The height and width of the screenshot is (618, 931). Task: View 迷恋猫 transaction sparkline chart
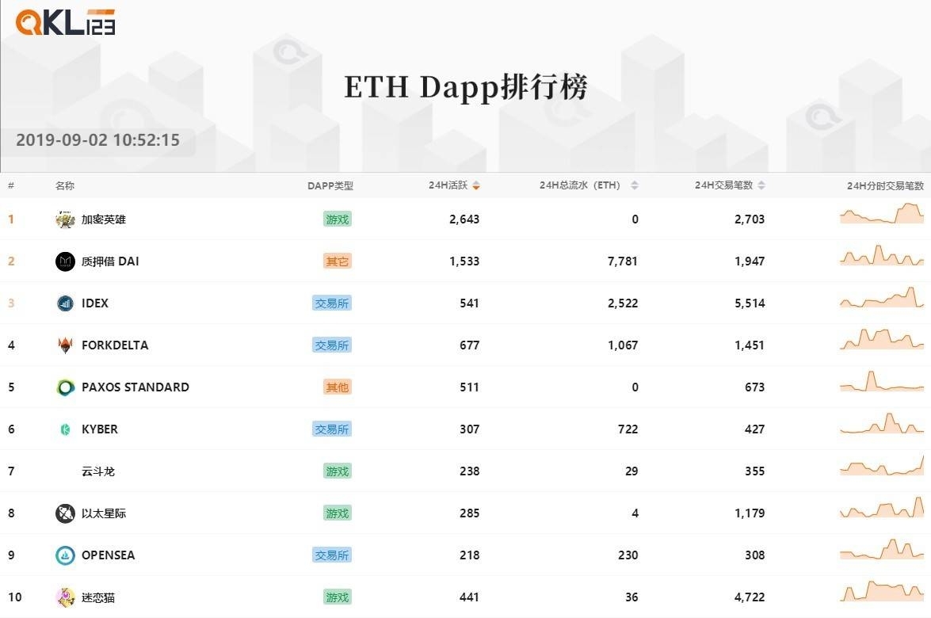882,591
